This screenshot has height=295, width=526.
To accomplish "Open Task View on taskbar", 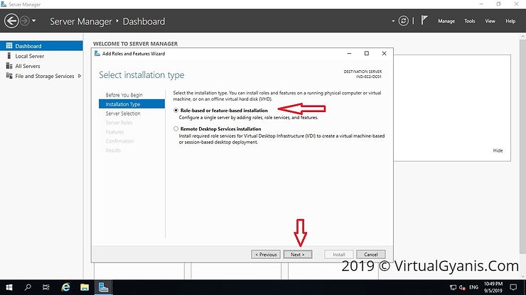I will tap(47, 287).
